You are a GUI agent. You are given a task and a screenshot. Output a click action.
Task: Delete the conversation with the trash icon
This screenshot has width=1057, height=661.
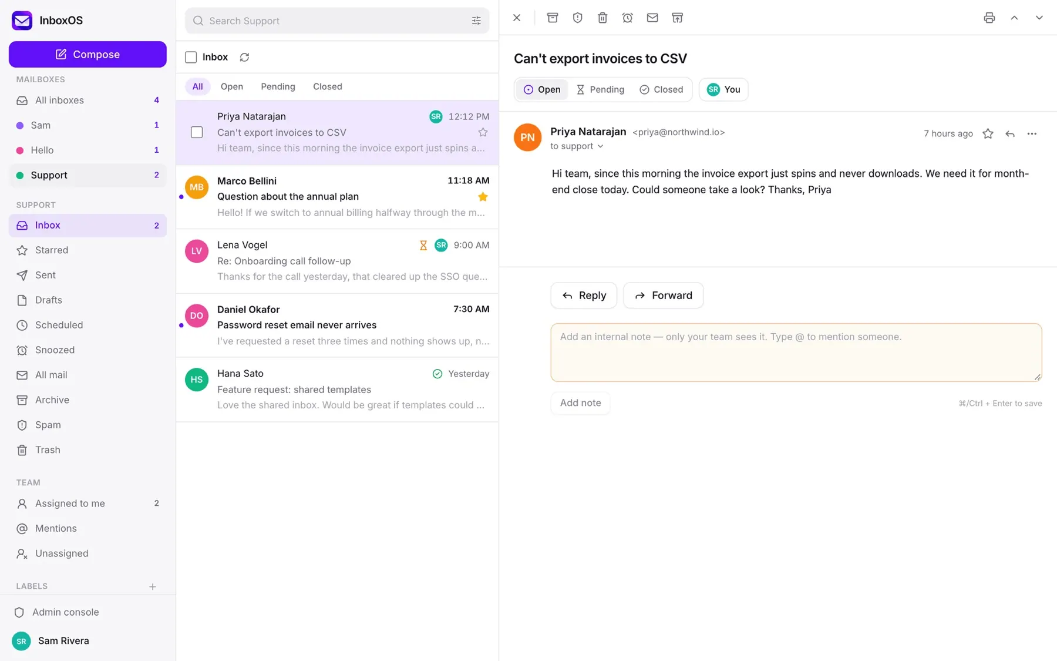click(602, 18)
